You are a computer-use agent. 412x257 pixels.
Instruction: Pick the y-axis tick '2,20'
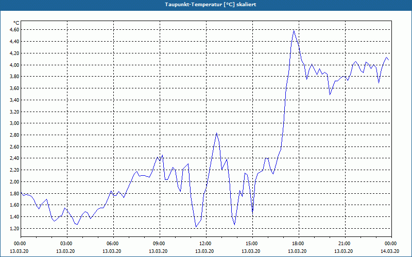click(x=15, y=170)
